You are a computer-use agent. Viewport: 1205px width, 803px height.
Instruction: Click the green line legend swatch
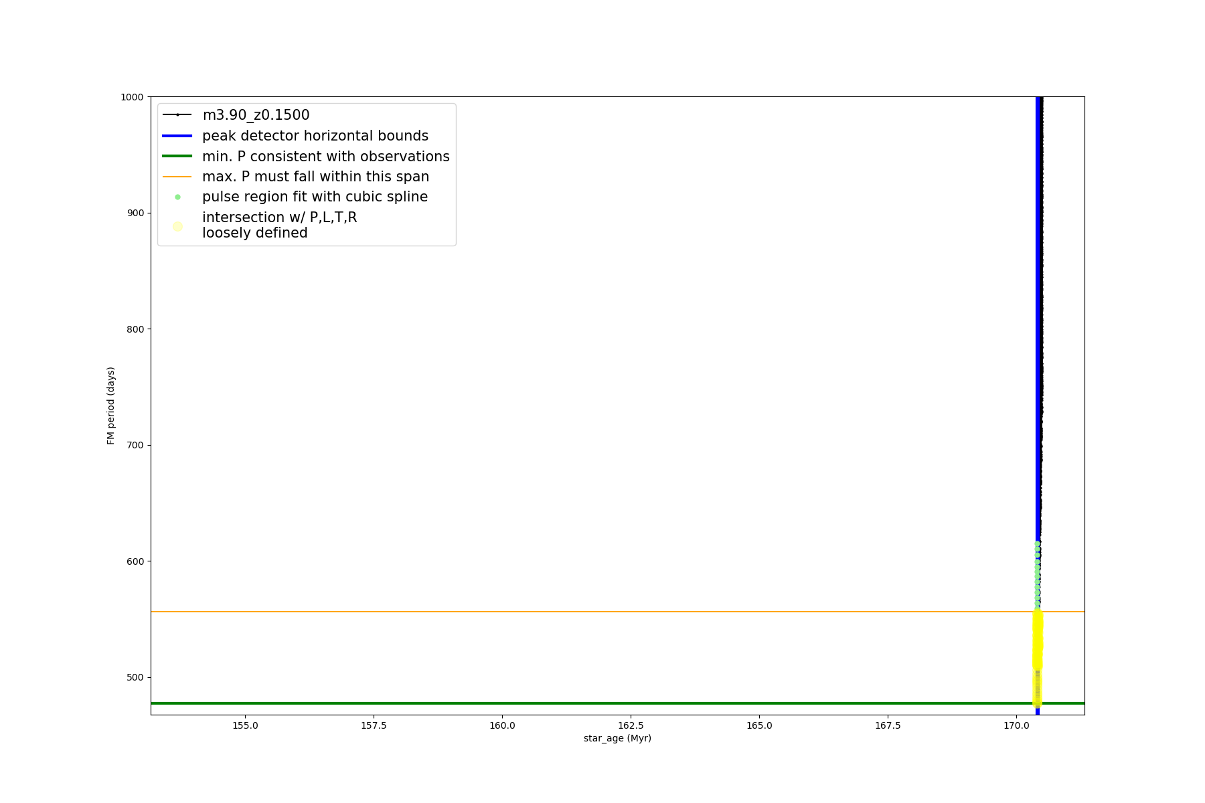(x=177, y=157)
